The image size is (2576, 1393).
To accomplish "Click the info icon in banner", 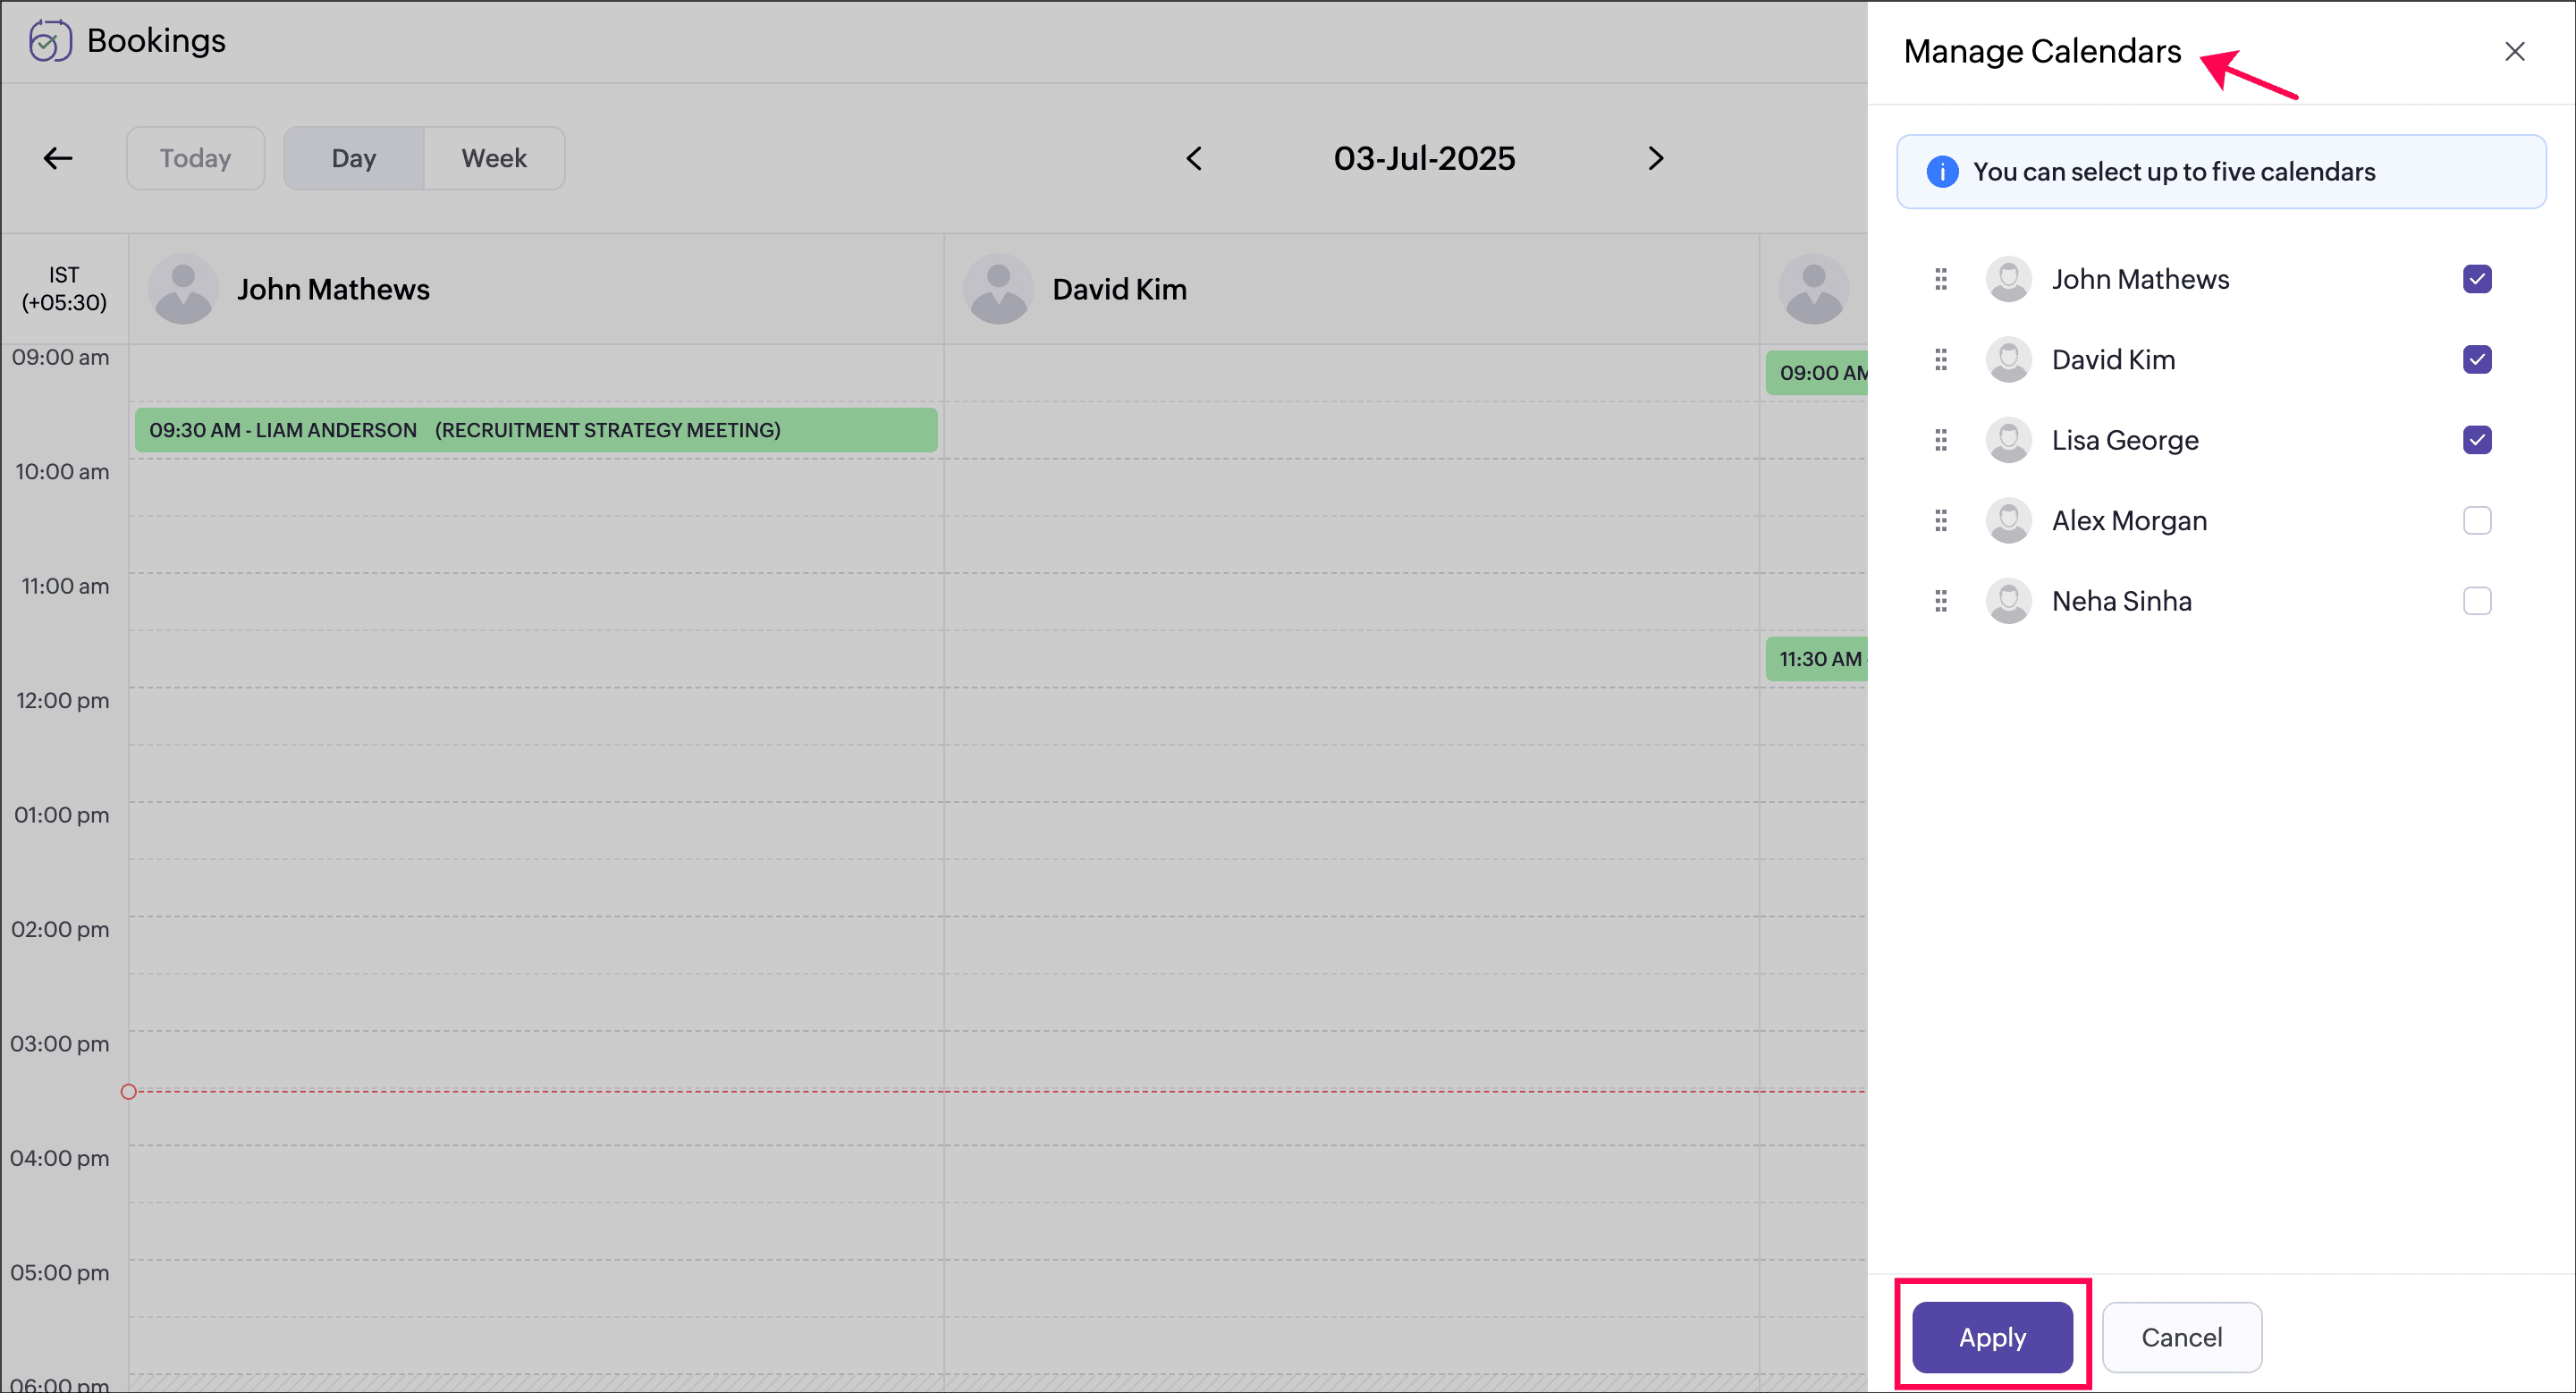I will click(x=1942, y=172).
